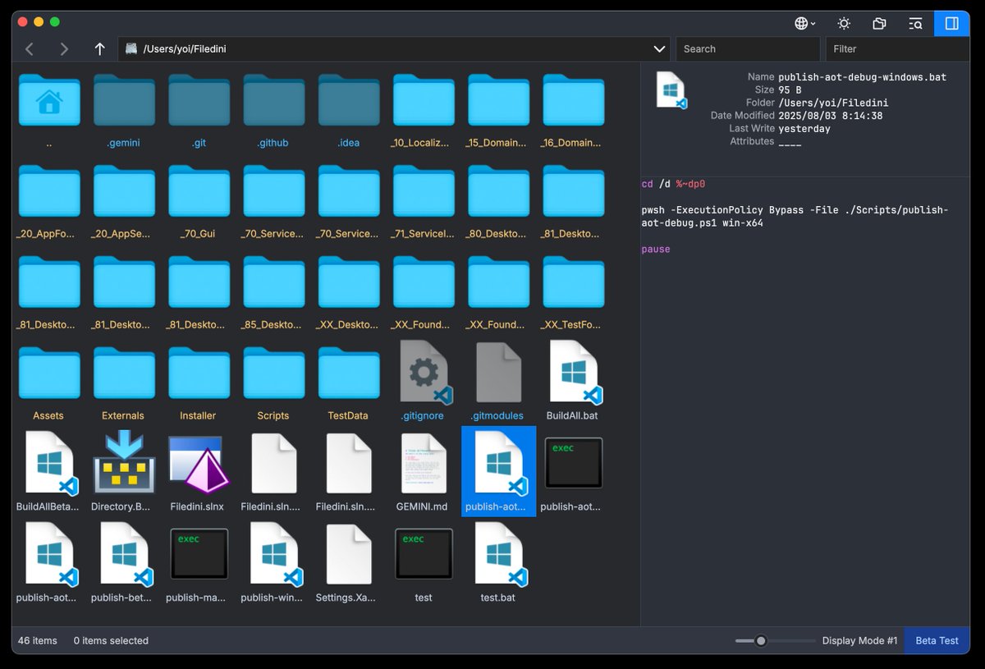Expand the path bar dropdown
The image size is (985, 669).
[659, 48]
